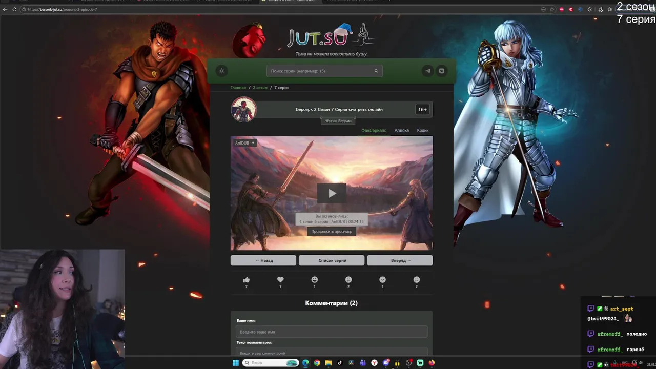Click the browser address bar URL
Image resolution: width=656 pixels, height=369 pixels.
[x=63, y=9]
